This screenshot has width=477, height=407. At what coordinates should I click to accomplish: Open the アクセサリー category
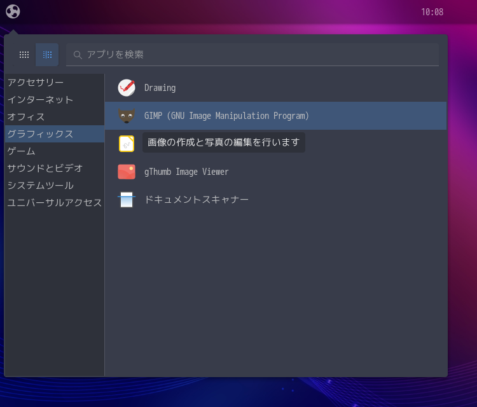coord(55,83)
